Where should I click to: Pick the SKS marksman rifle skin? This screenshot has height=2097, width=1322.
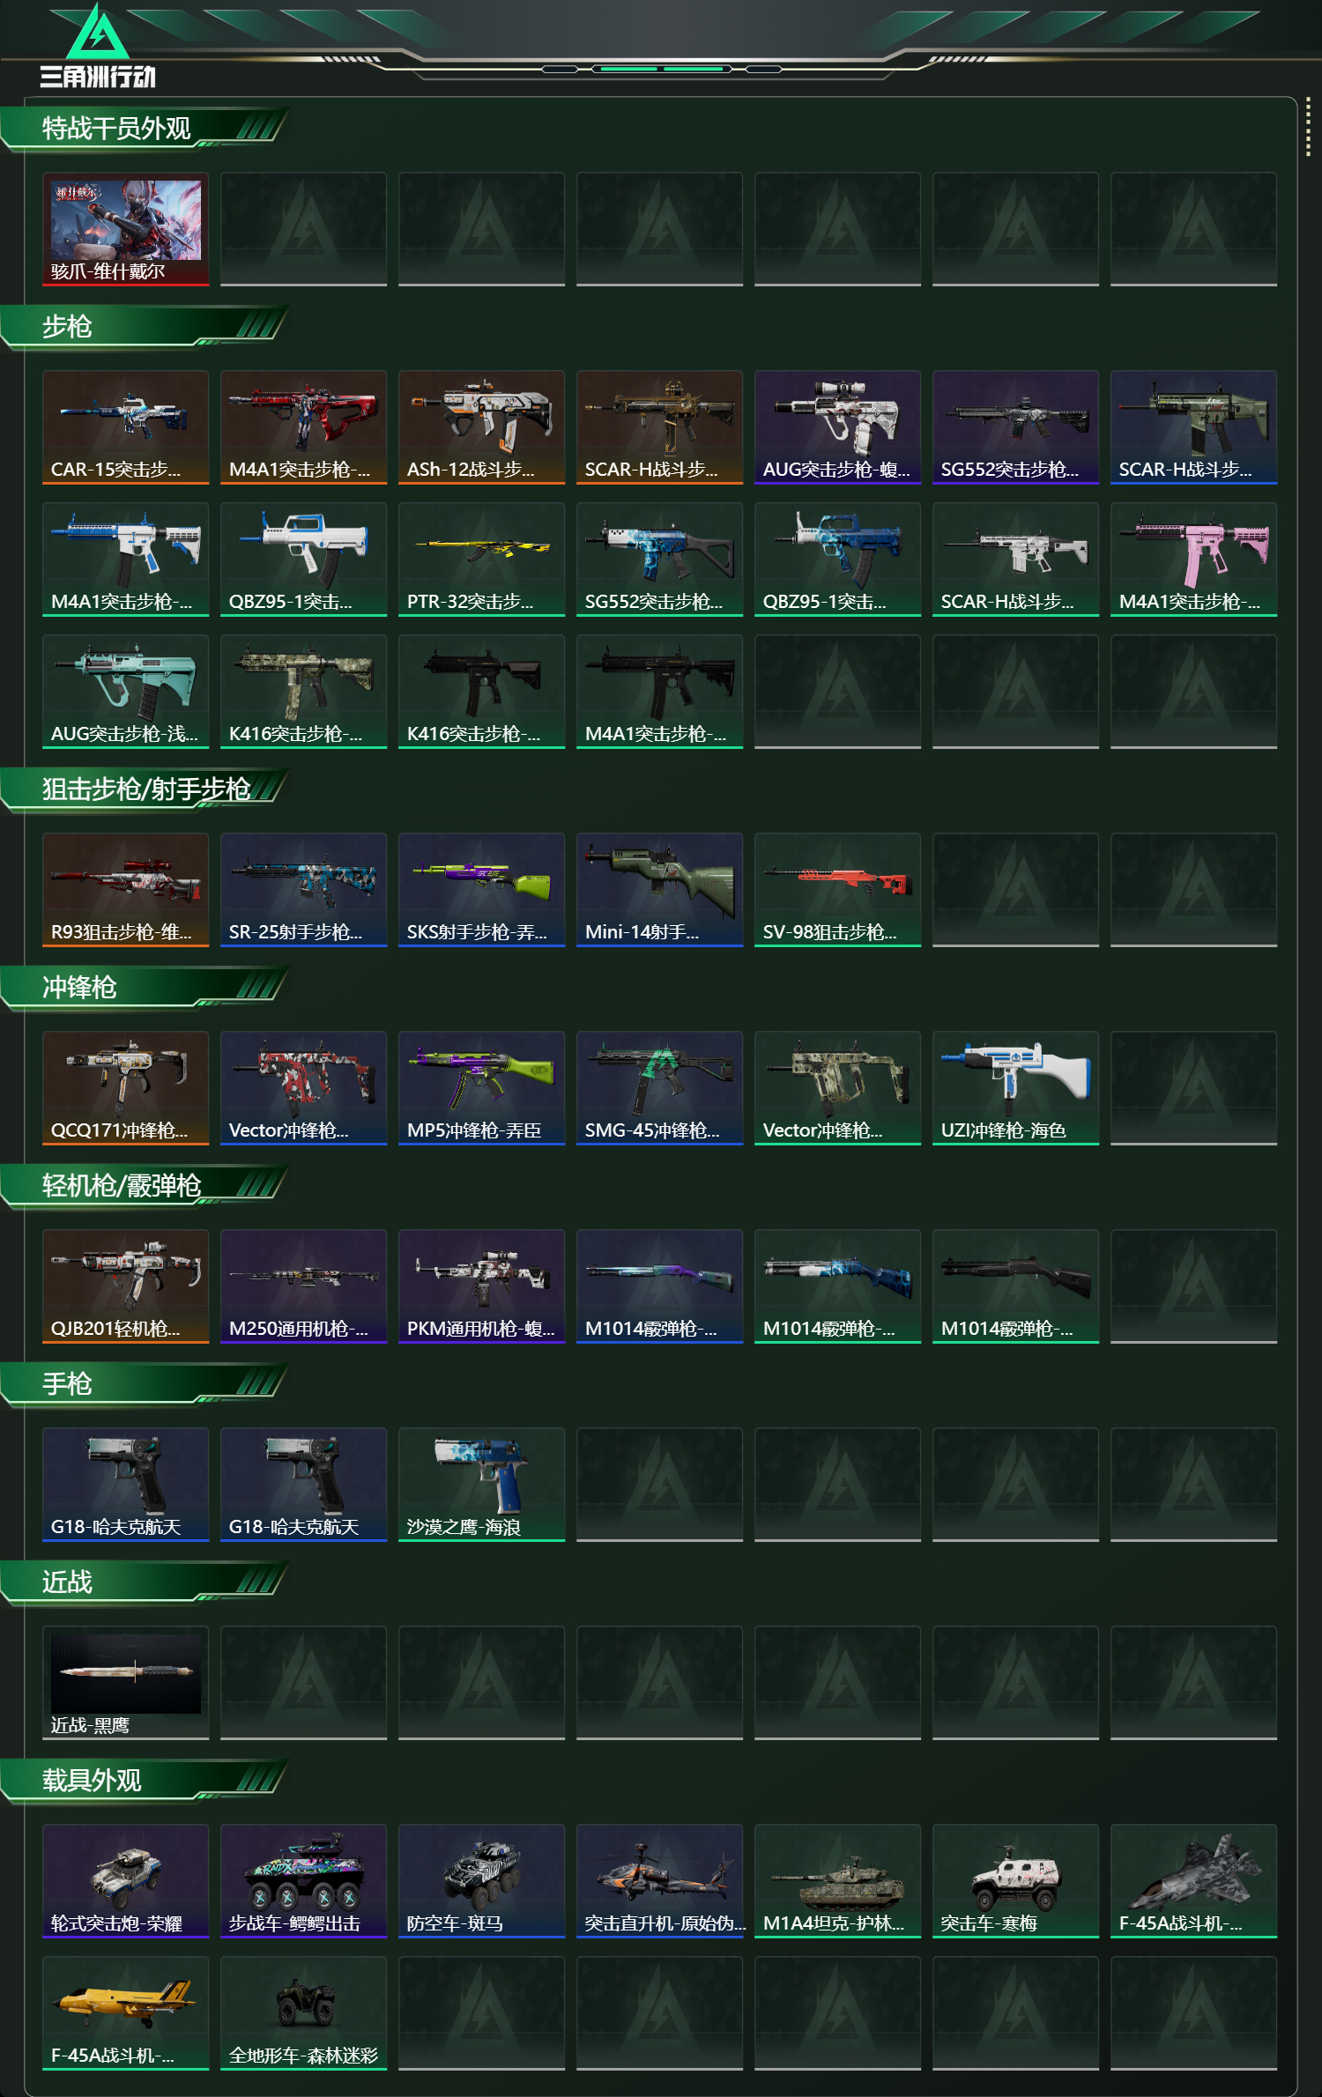481,890
